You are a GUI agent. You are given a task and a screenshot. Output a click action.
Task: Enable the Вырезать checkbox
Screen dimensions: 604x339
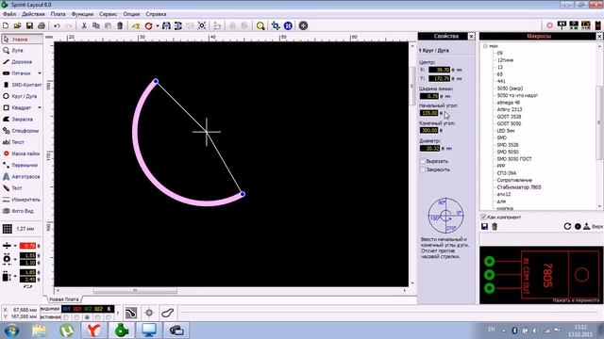tap(423, 161)
